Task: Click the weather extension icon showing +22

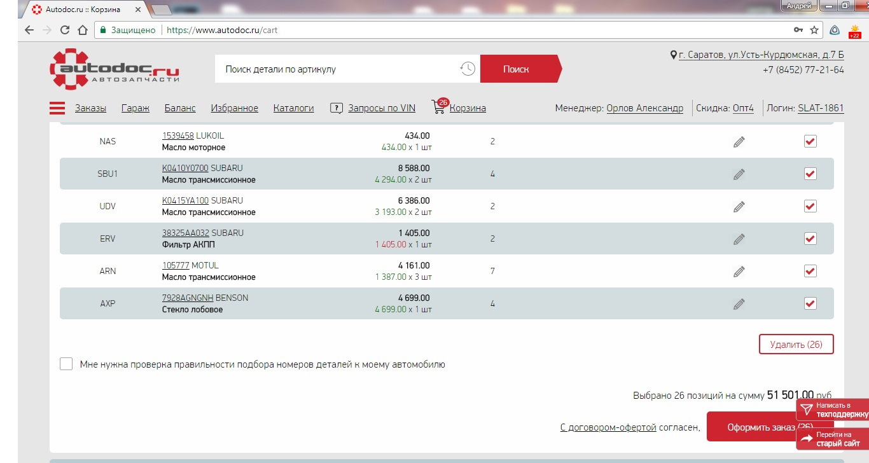Action: tap(854, 31)
